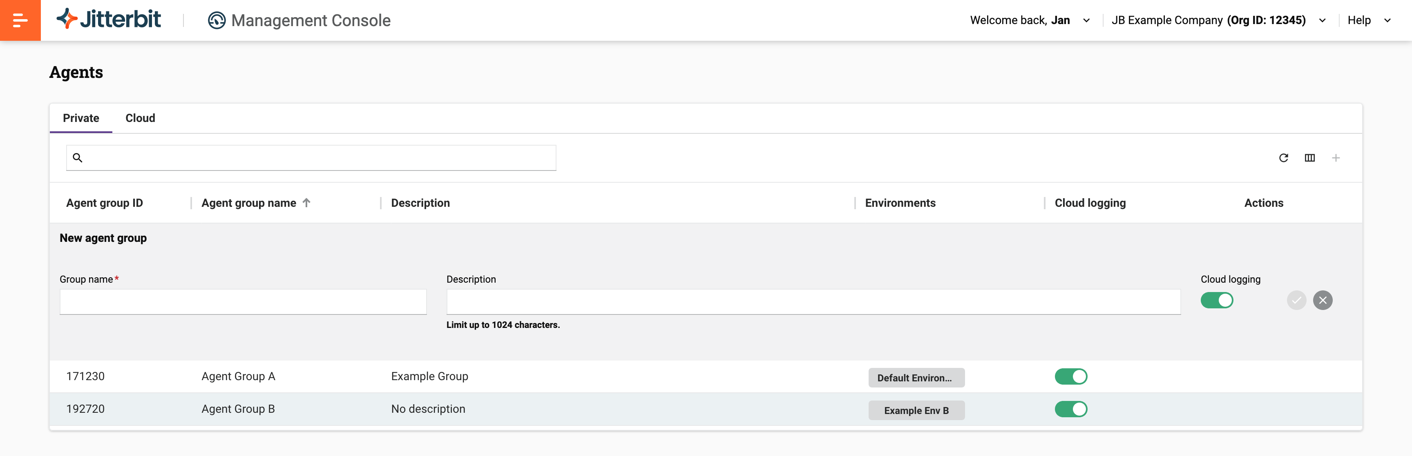
Task: Click the sort arrow beside Agent group name
Action: pyautogui.click(x=306, y=203)
